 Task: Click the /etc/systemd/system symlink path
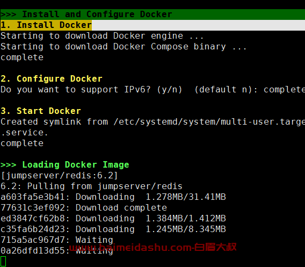point(209,122)
